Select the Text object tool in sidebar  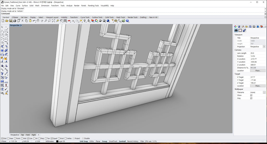(x=2, y=74)
